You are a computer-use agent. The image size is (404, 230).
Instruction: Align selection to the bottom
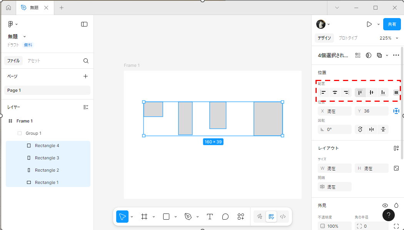(x=383, y=93)
